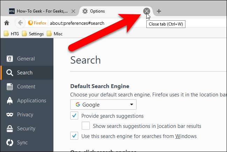Toggle Use this search engine for Windows searches
Image resolution: width=227 pixels, height=152 pixels.
pos(74,136)
